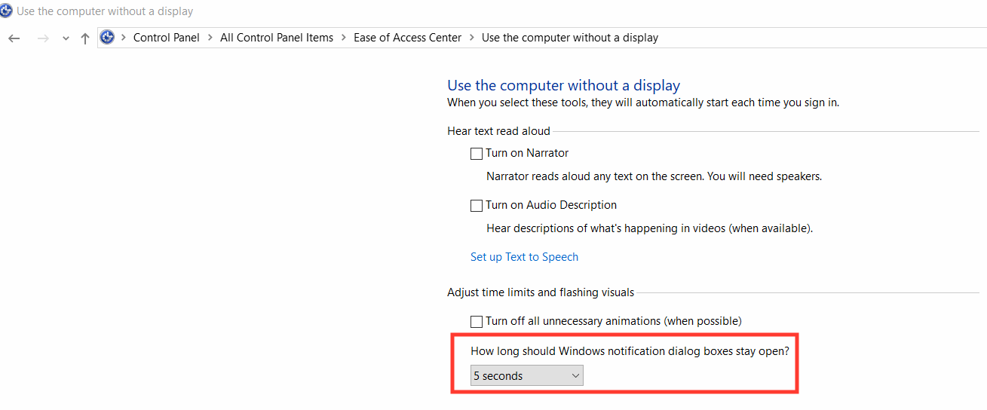Tick Turn off all unnecessary animations
Screen dimensions: 987x410
tap(477, 322)
